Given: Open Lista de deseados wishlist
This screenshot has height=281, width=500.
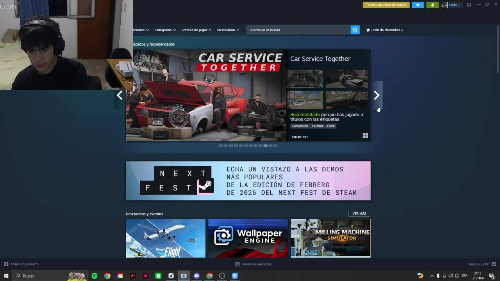Looking at the screenshot, I should pyautogui.click(x=384, y=30).
